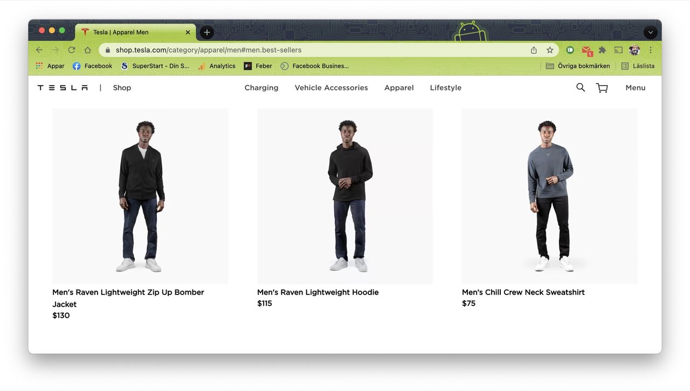The image size is (690, 391).
Task: Open the Apparel navigation menu item
Action: [x=399, y=88]
